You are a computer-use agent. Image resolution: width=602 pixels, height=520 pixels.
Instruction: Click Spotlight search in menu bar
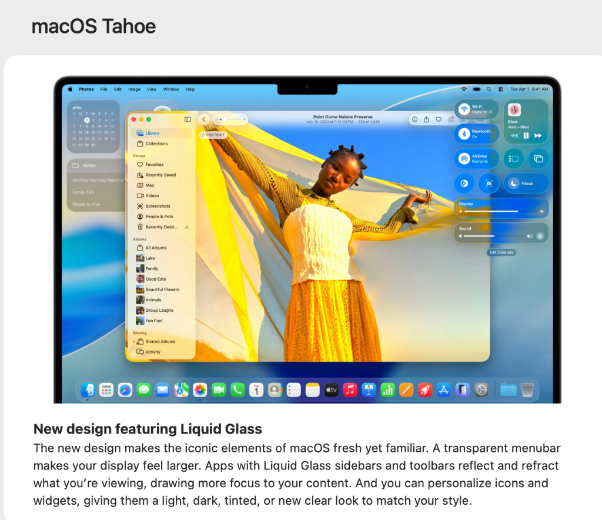click(x=489, y=89)
